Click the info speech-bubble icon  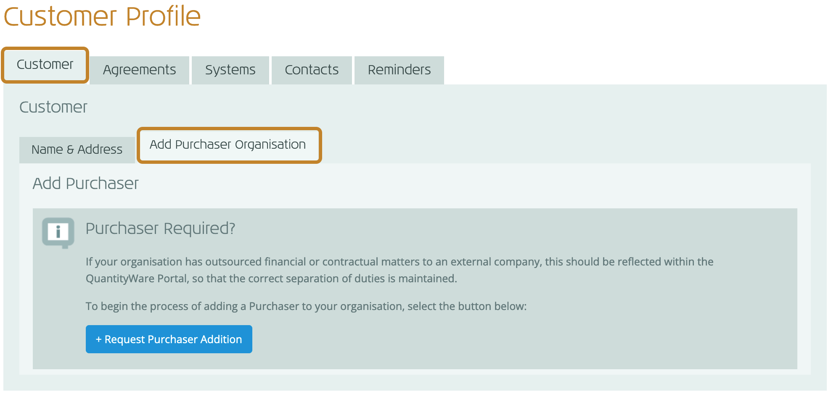tap(58, 232)
